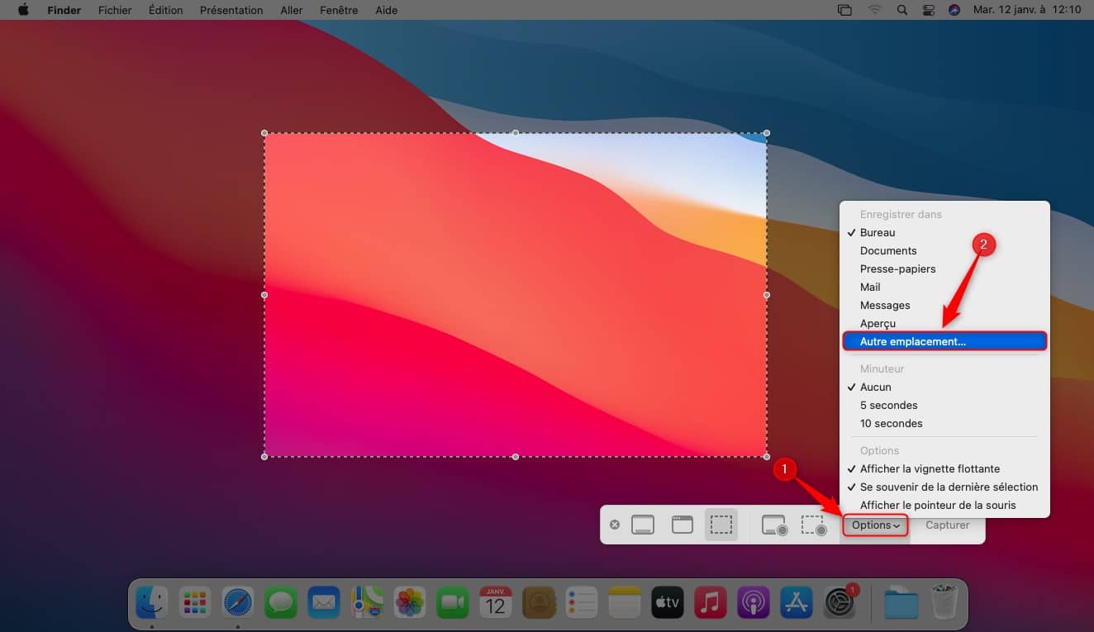
Task: Open Reminders (Rappels) from the Dock
Action: [582, 604]
